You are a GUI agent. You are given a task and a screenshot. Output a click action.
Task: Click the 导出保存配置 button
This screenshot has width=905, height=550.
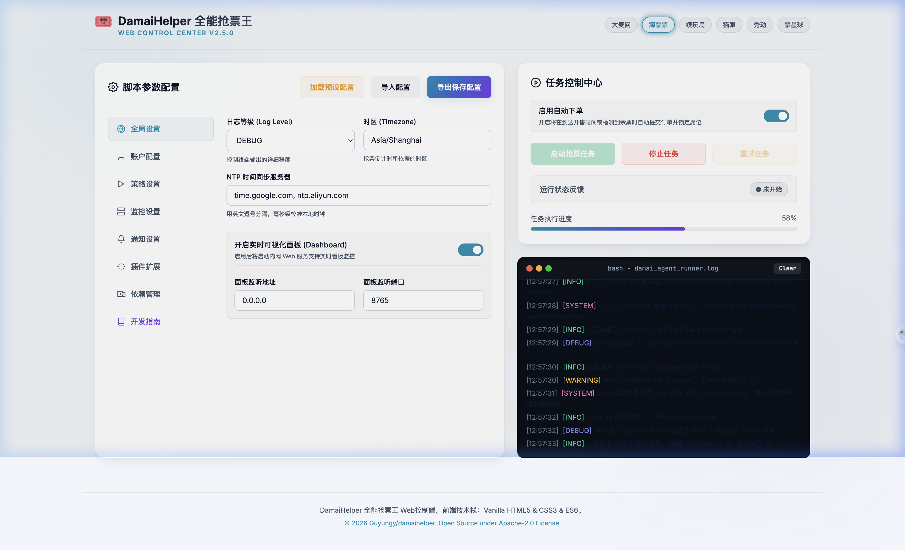click(x=459, y=87)
